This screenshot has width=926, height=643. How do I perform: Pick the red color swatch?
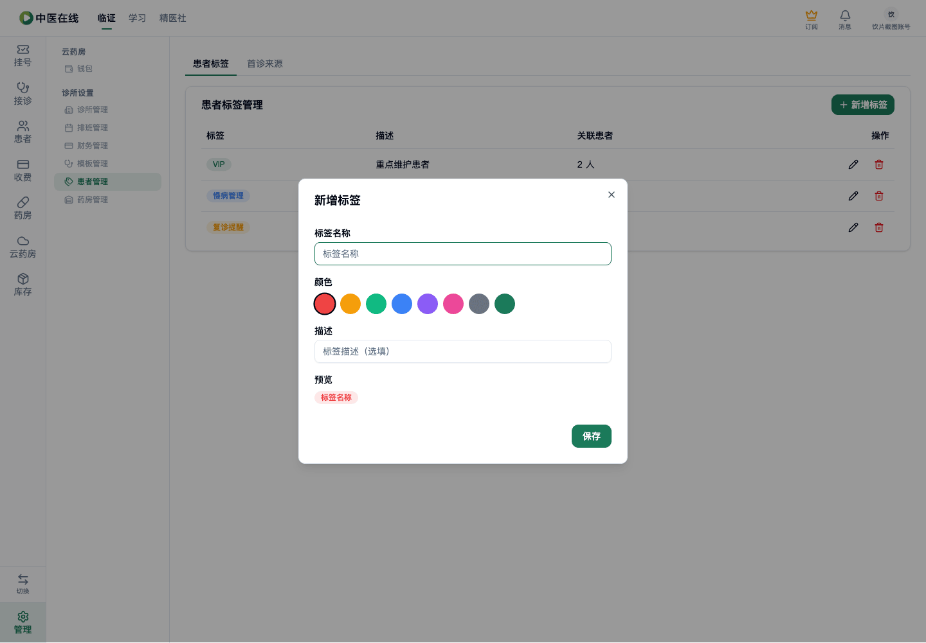(x=325, y=304)
